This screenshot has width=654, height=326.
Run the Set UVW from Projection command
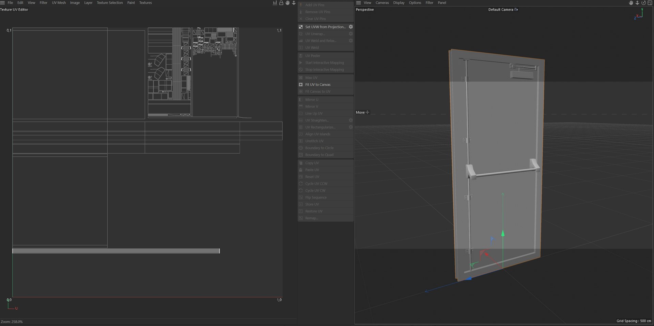click(325, 27)
